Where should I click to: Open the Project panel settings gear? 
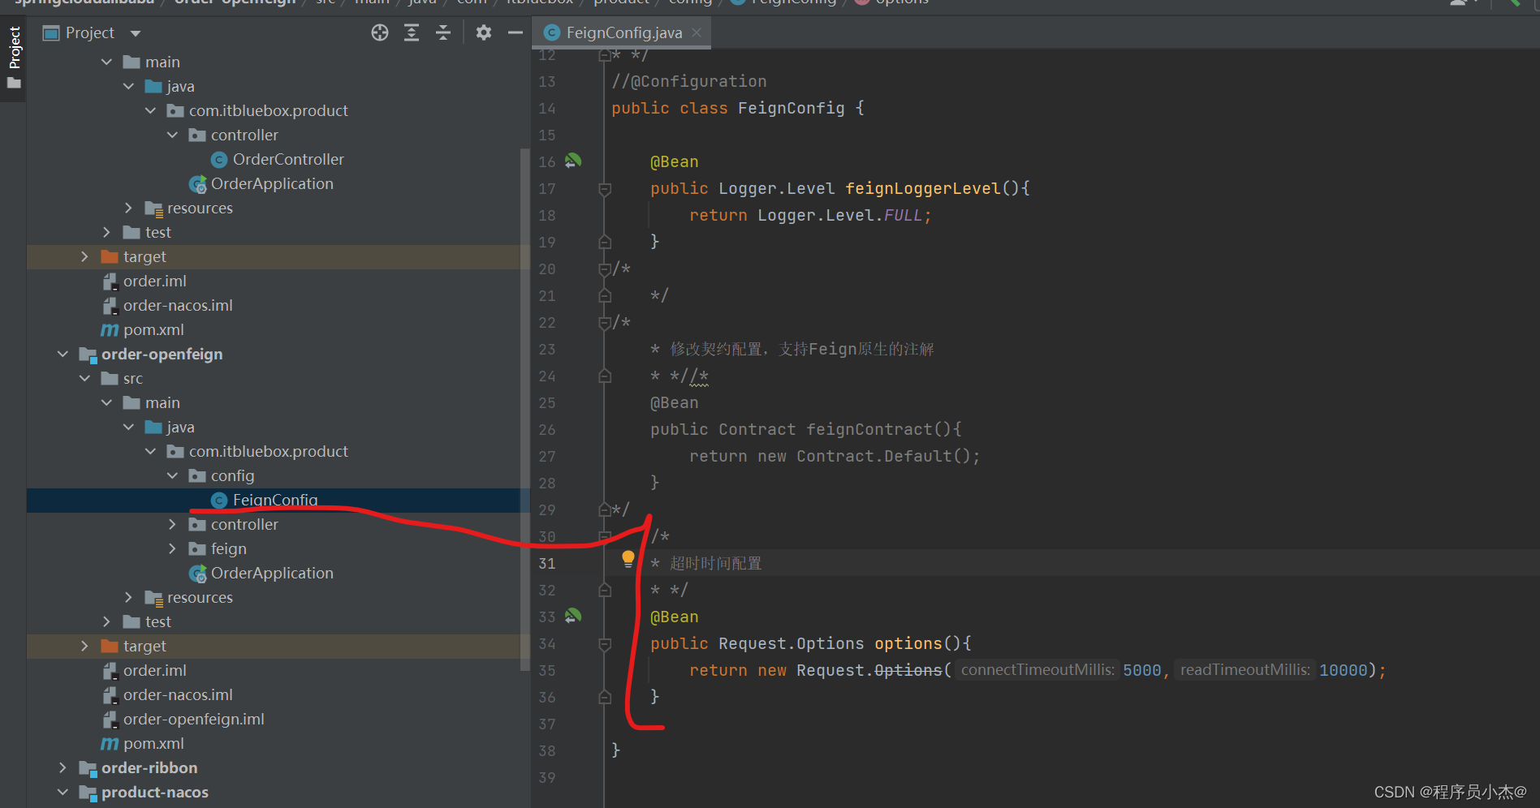484,32
